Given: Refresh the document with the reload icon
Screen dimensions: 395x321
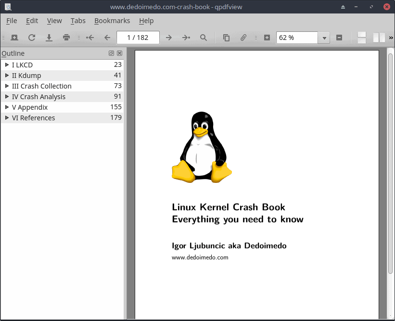Looking at the screenshot, I should pos(32,38).
